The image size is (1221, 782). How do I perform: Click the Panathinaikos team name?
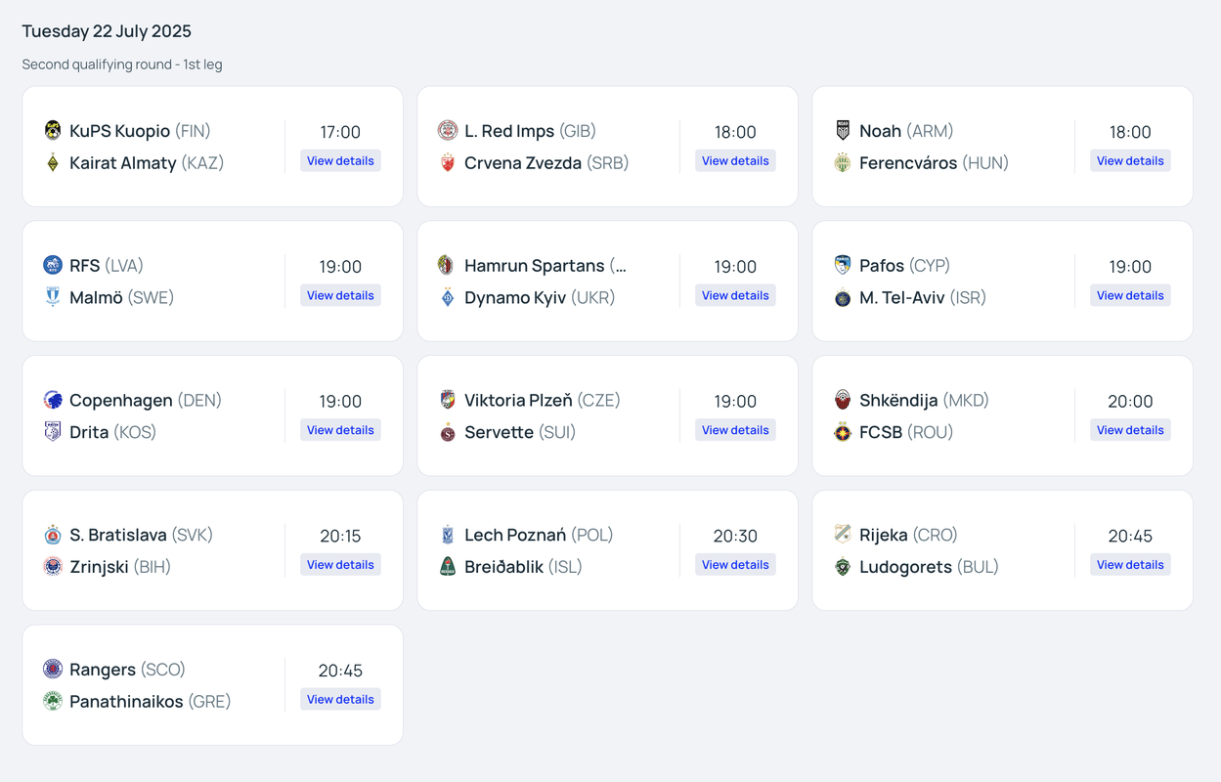pyautogui.click(x=126, y=702)
